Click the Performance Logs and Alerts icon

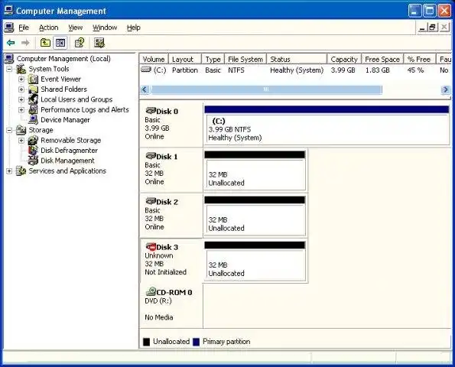(34, 109)
